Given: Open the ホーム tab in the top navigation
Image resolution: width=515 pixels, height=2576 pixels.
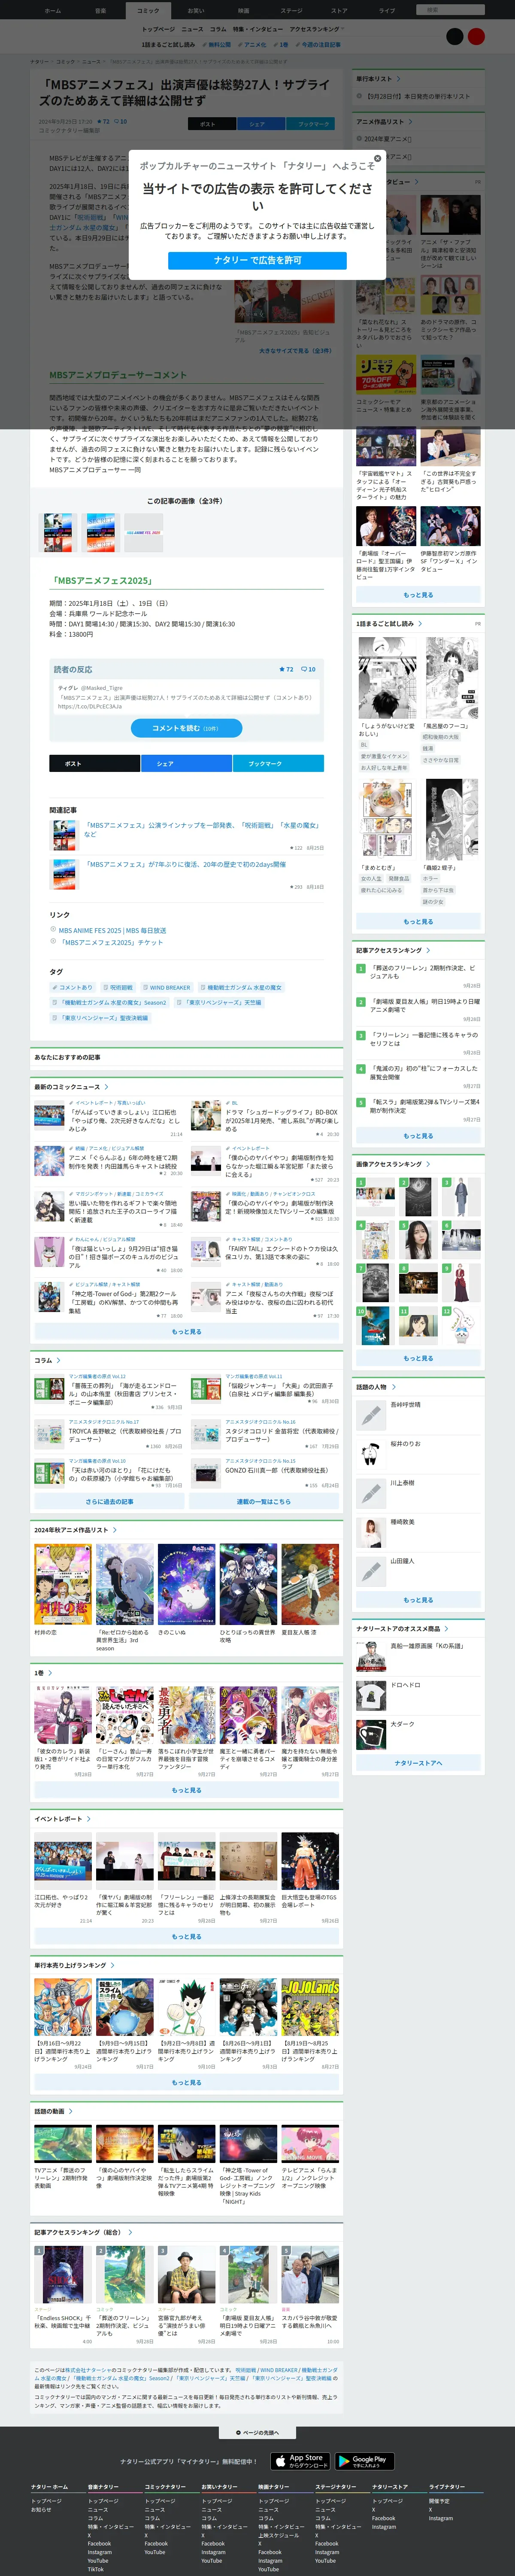Looking at the screenshot, I should pos(52,10).
